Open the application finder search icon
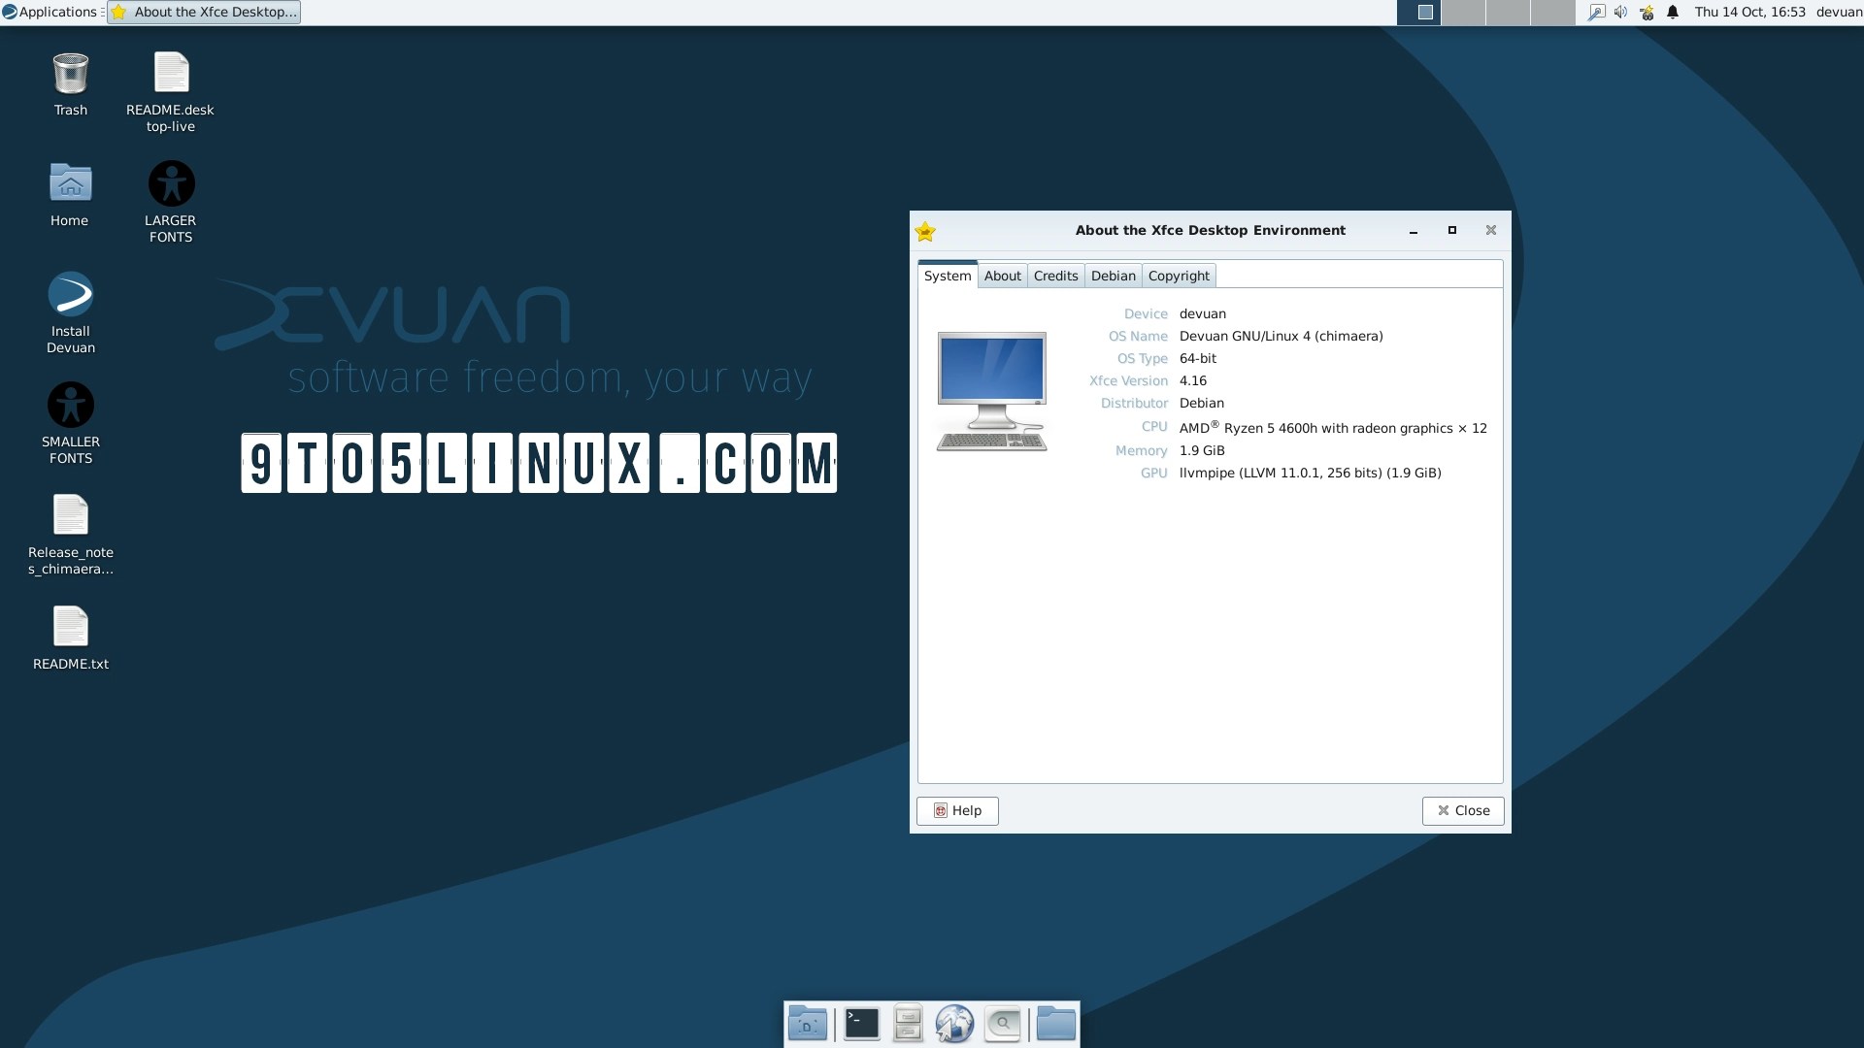Screen dimensions: 1864x1048 click(x=1003, y=1023)
